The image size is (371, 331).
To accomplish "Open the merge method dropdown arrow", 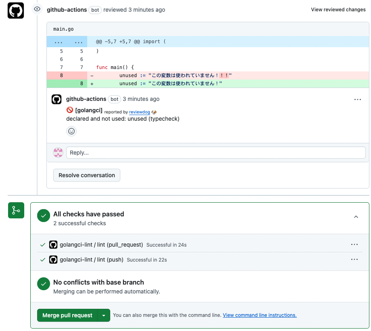I will pos(104,315).
